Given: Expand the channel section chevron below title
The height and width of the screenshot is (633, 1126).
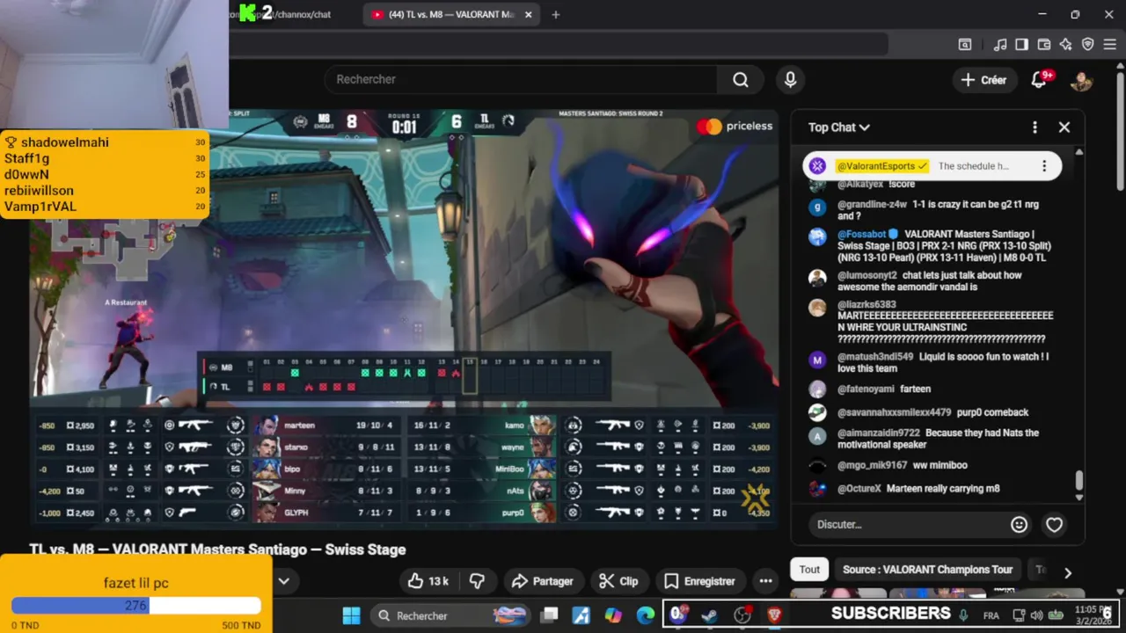Looking at the screenshot, I should point(284,581).
